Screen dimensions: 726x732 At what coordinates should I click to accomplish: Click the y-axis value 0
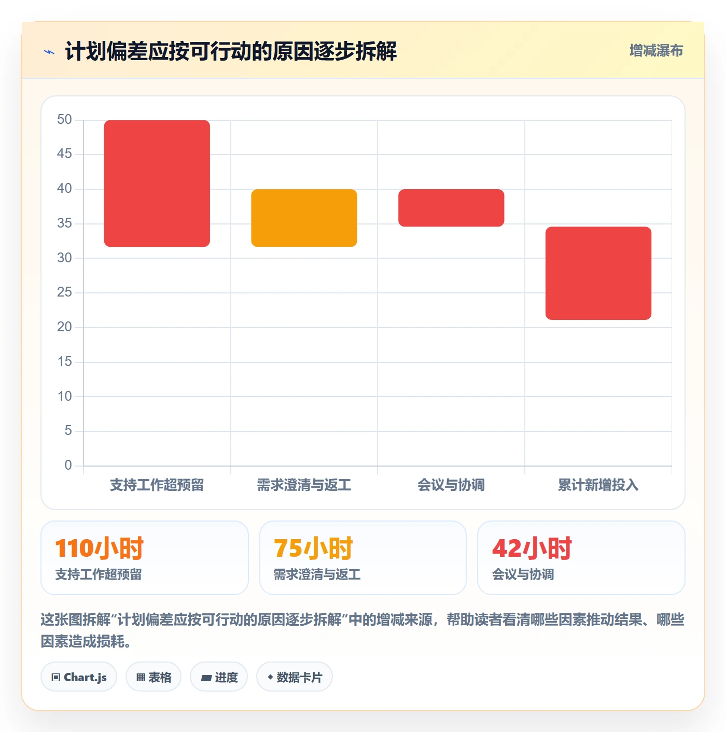[x=68, y=466]
